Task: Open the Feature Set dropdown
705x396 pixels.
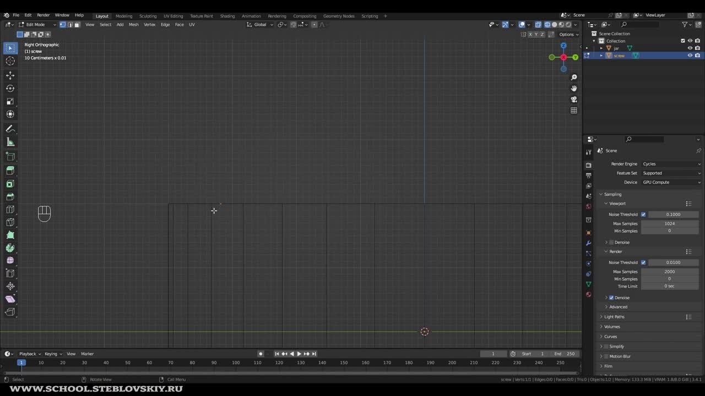Action: click(672, 173)
